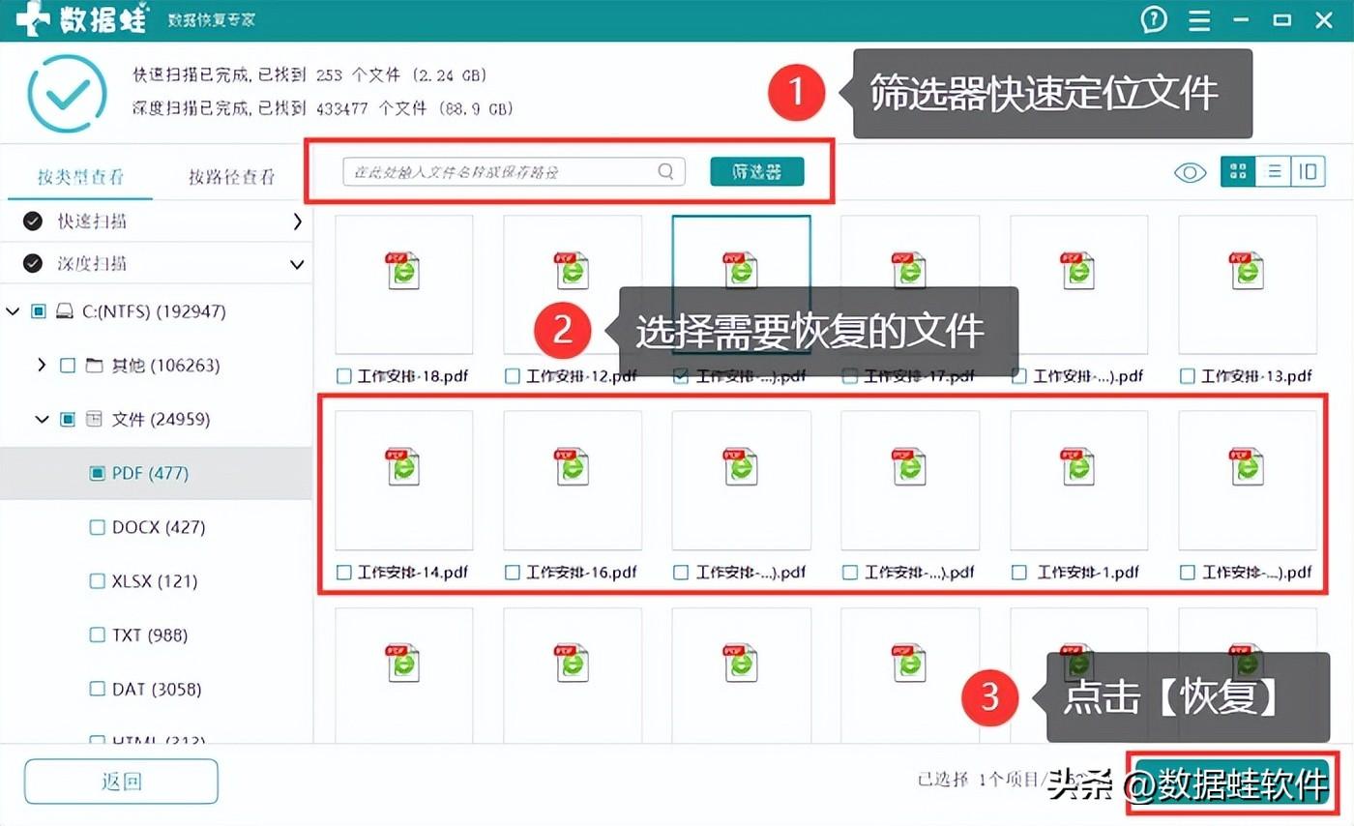Switch to 按路径查看 tab
Viewport: 1354px width, 826px height.
point(231,176)
